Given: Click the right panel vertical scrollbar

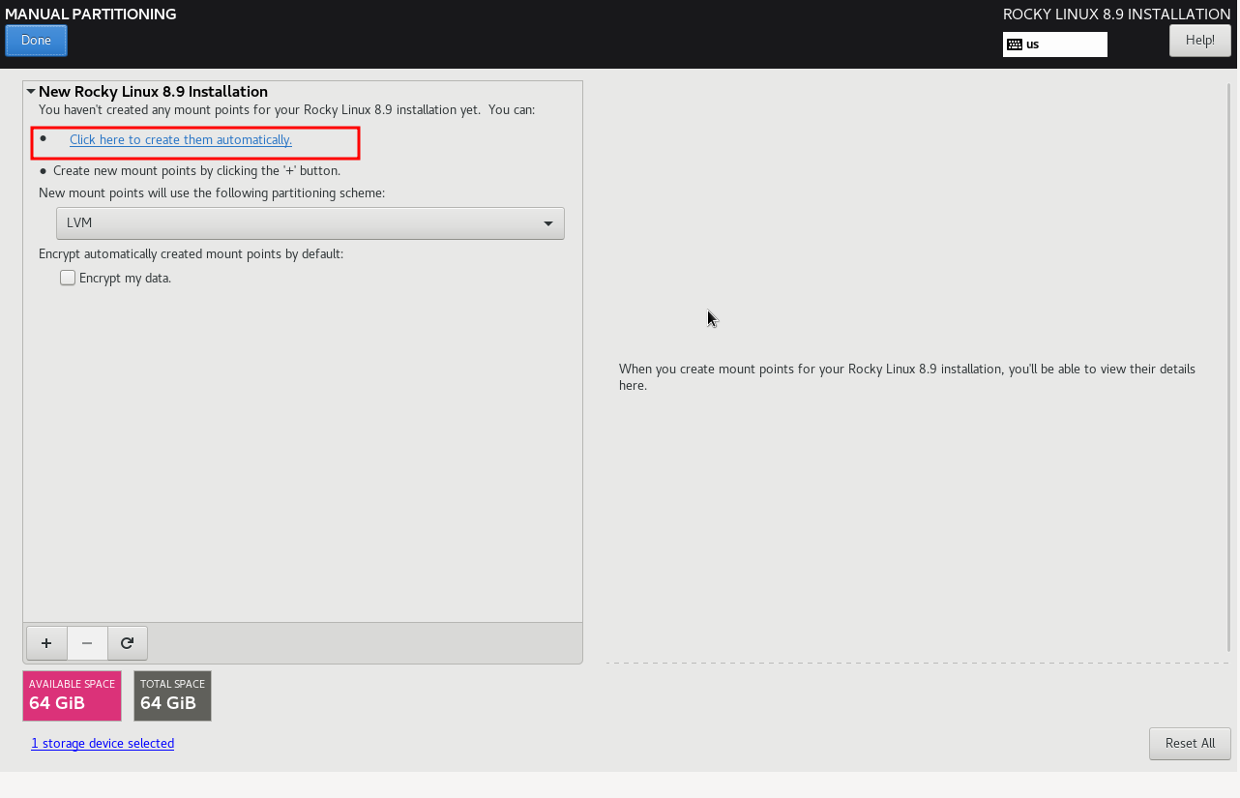Looking at the screenshot, I should click(x=1229, y=368).
